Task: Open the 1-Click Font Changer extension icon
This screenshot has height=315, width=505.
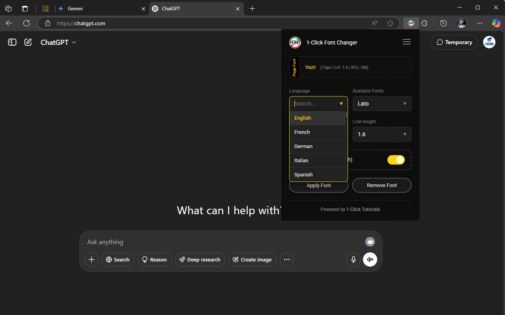Action: 411,23
